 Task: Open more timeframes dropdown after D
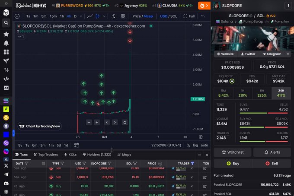pyautogui.click(x=81, y=16)
